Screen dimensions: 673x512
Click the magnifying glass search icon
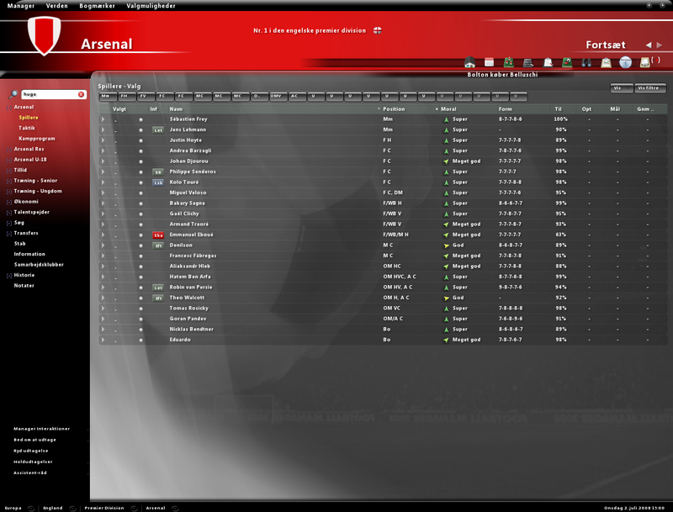tap(13, 94)
